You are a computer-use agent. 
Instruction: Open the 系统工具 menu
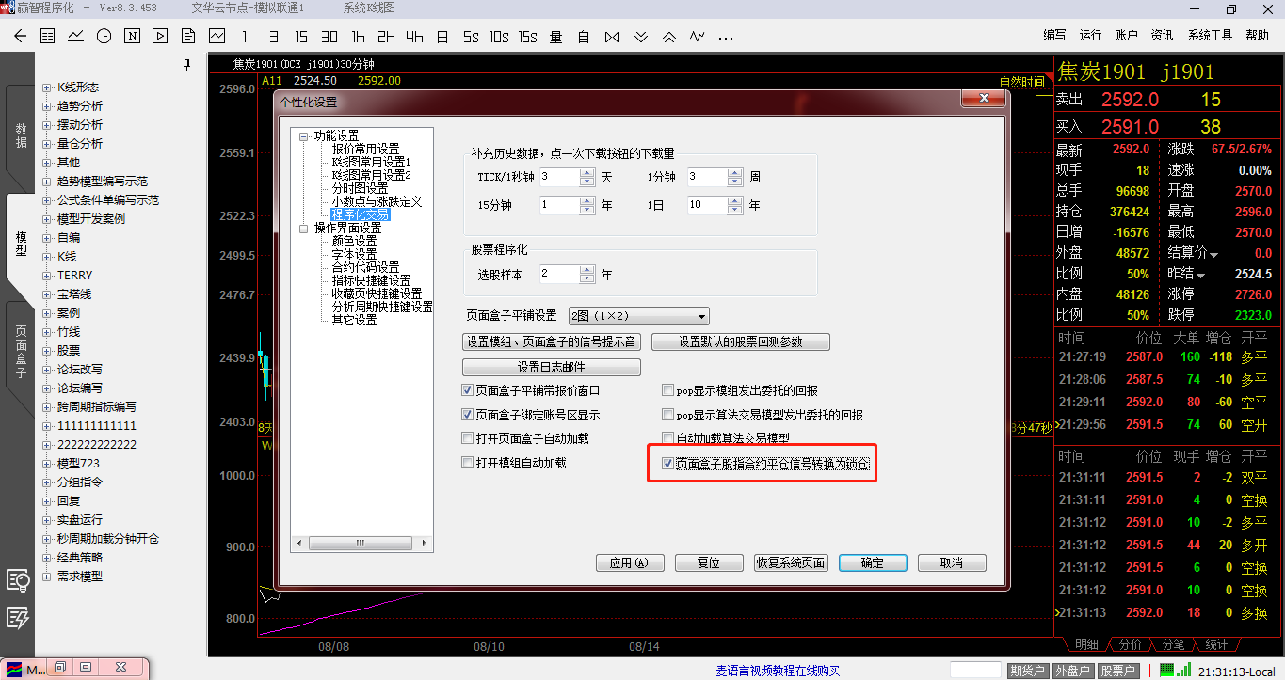pos(1211,36)
